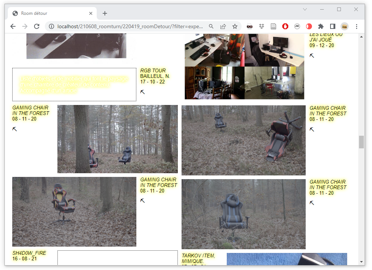Select the Room détour tab
The height and width of the screenshot is (270, 372).
pyautogui.click(x=52, y=13)
